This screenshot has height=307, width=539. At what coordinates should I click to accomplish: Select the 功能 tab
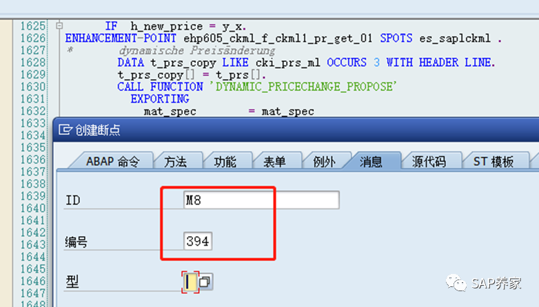click(x=225, y=161)
